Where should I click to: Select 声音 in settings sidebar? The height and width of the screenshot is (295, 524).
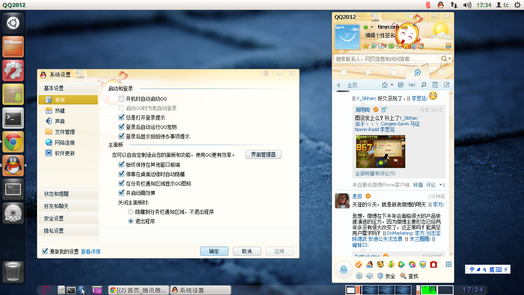[x=68, y=121]
